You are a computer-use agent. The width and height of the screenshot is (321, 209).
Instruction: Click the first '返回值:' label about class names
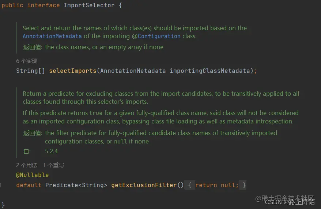pos(33,47)
